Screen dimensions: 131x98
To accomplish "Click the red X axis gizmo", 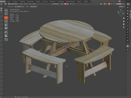I will pyautogui.click(x=123, y=12).
